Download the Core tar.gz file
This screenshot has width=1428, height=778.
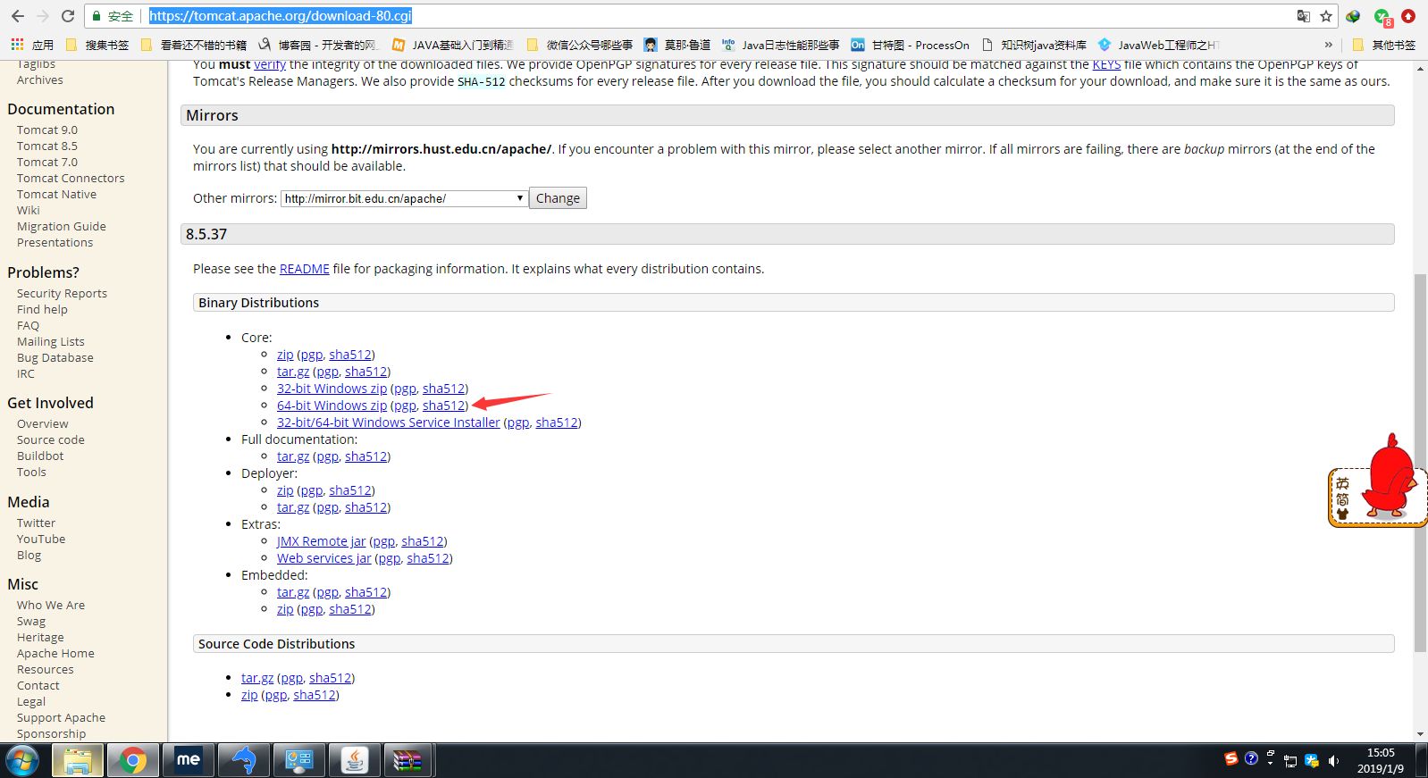point(293,372)
